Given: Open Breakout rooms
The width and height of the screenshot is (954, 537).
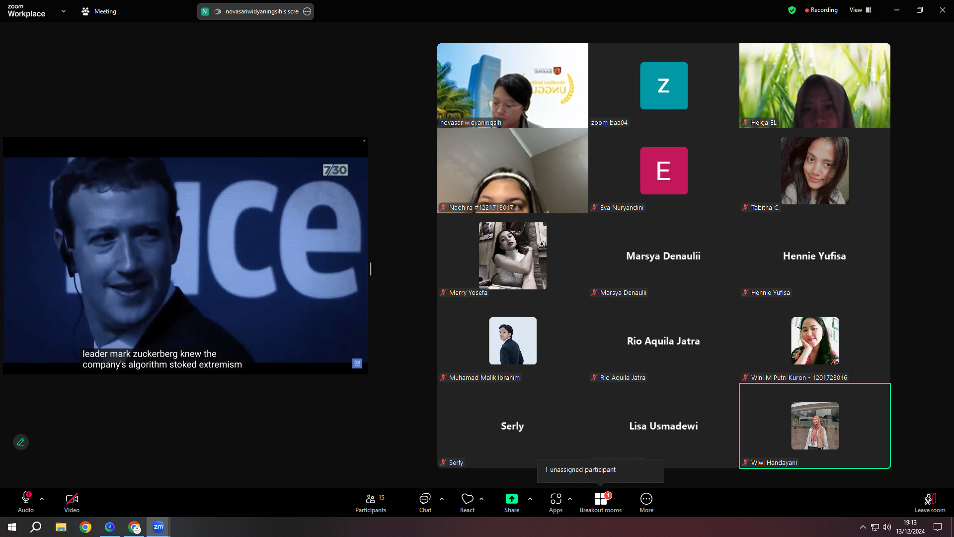Looking at the screenshot, I should 601,502.
